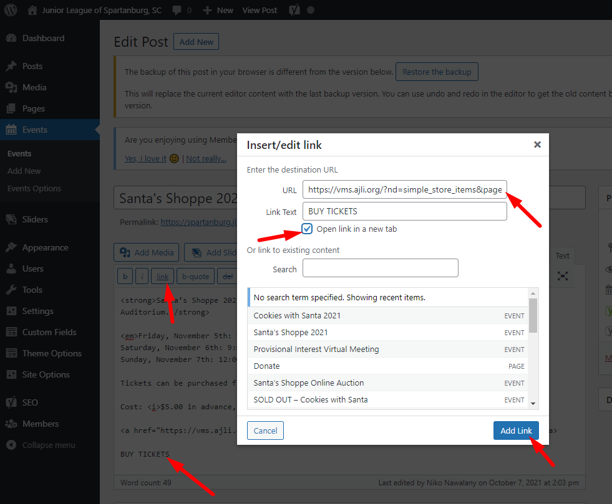
Task: Click the Dashboard gauge icon
Action: tap(11, 38)
